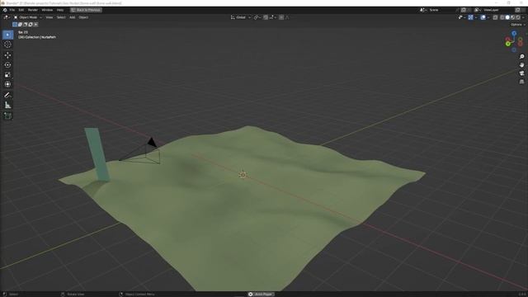528x297 pixels.
Task: Click the teal upright plane object
Action: click(97, 154)
